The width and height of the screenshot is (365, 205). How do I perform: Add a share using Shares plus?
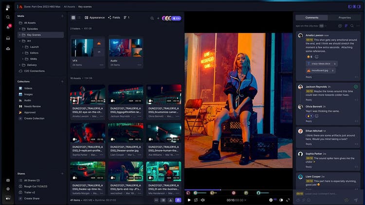[x=62, y=173]
